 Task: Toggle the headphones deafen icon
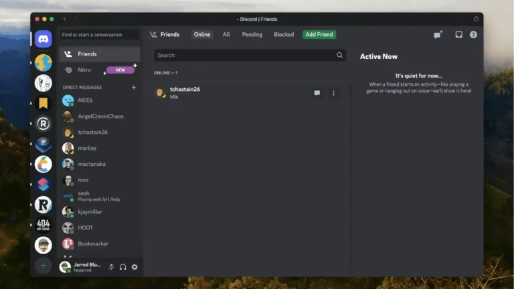(123, 267)
